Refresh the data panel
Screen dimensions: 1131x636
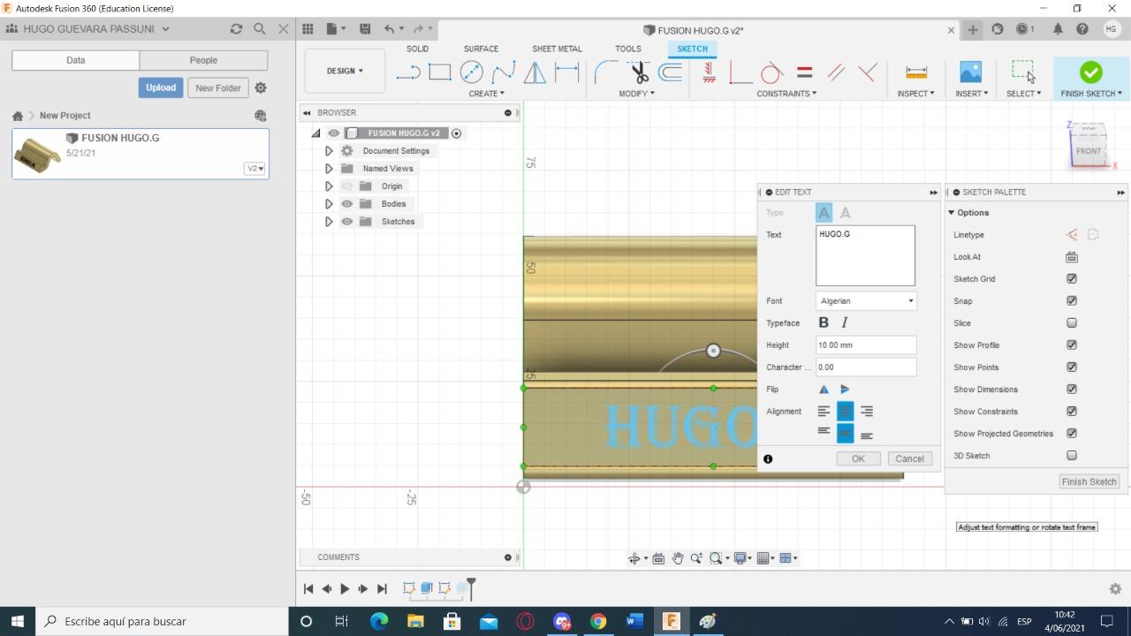click(x=236, y=29)
